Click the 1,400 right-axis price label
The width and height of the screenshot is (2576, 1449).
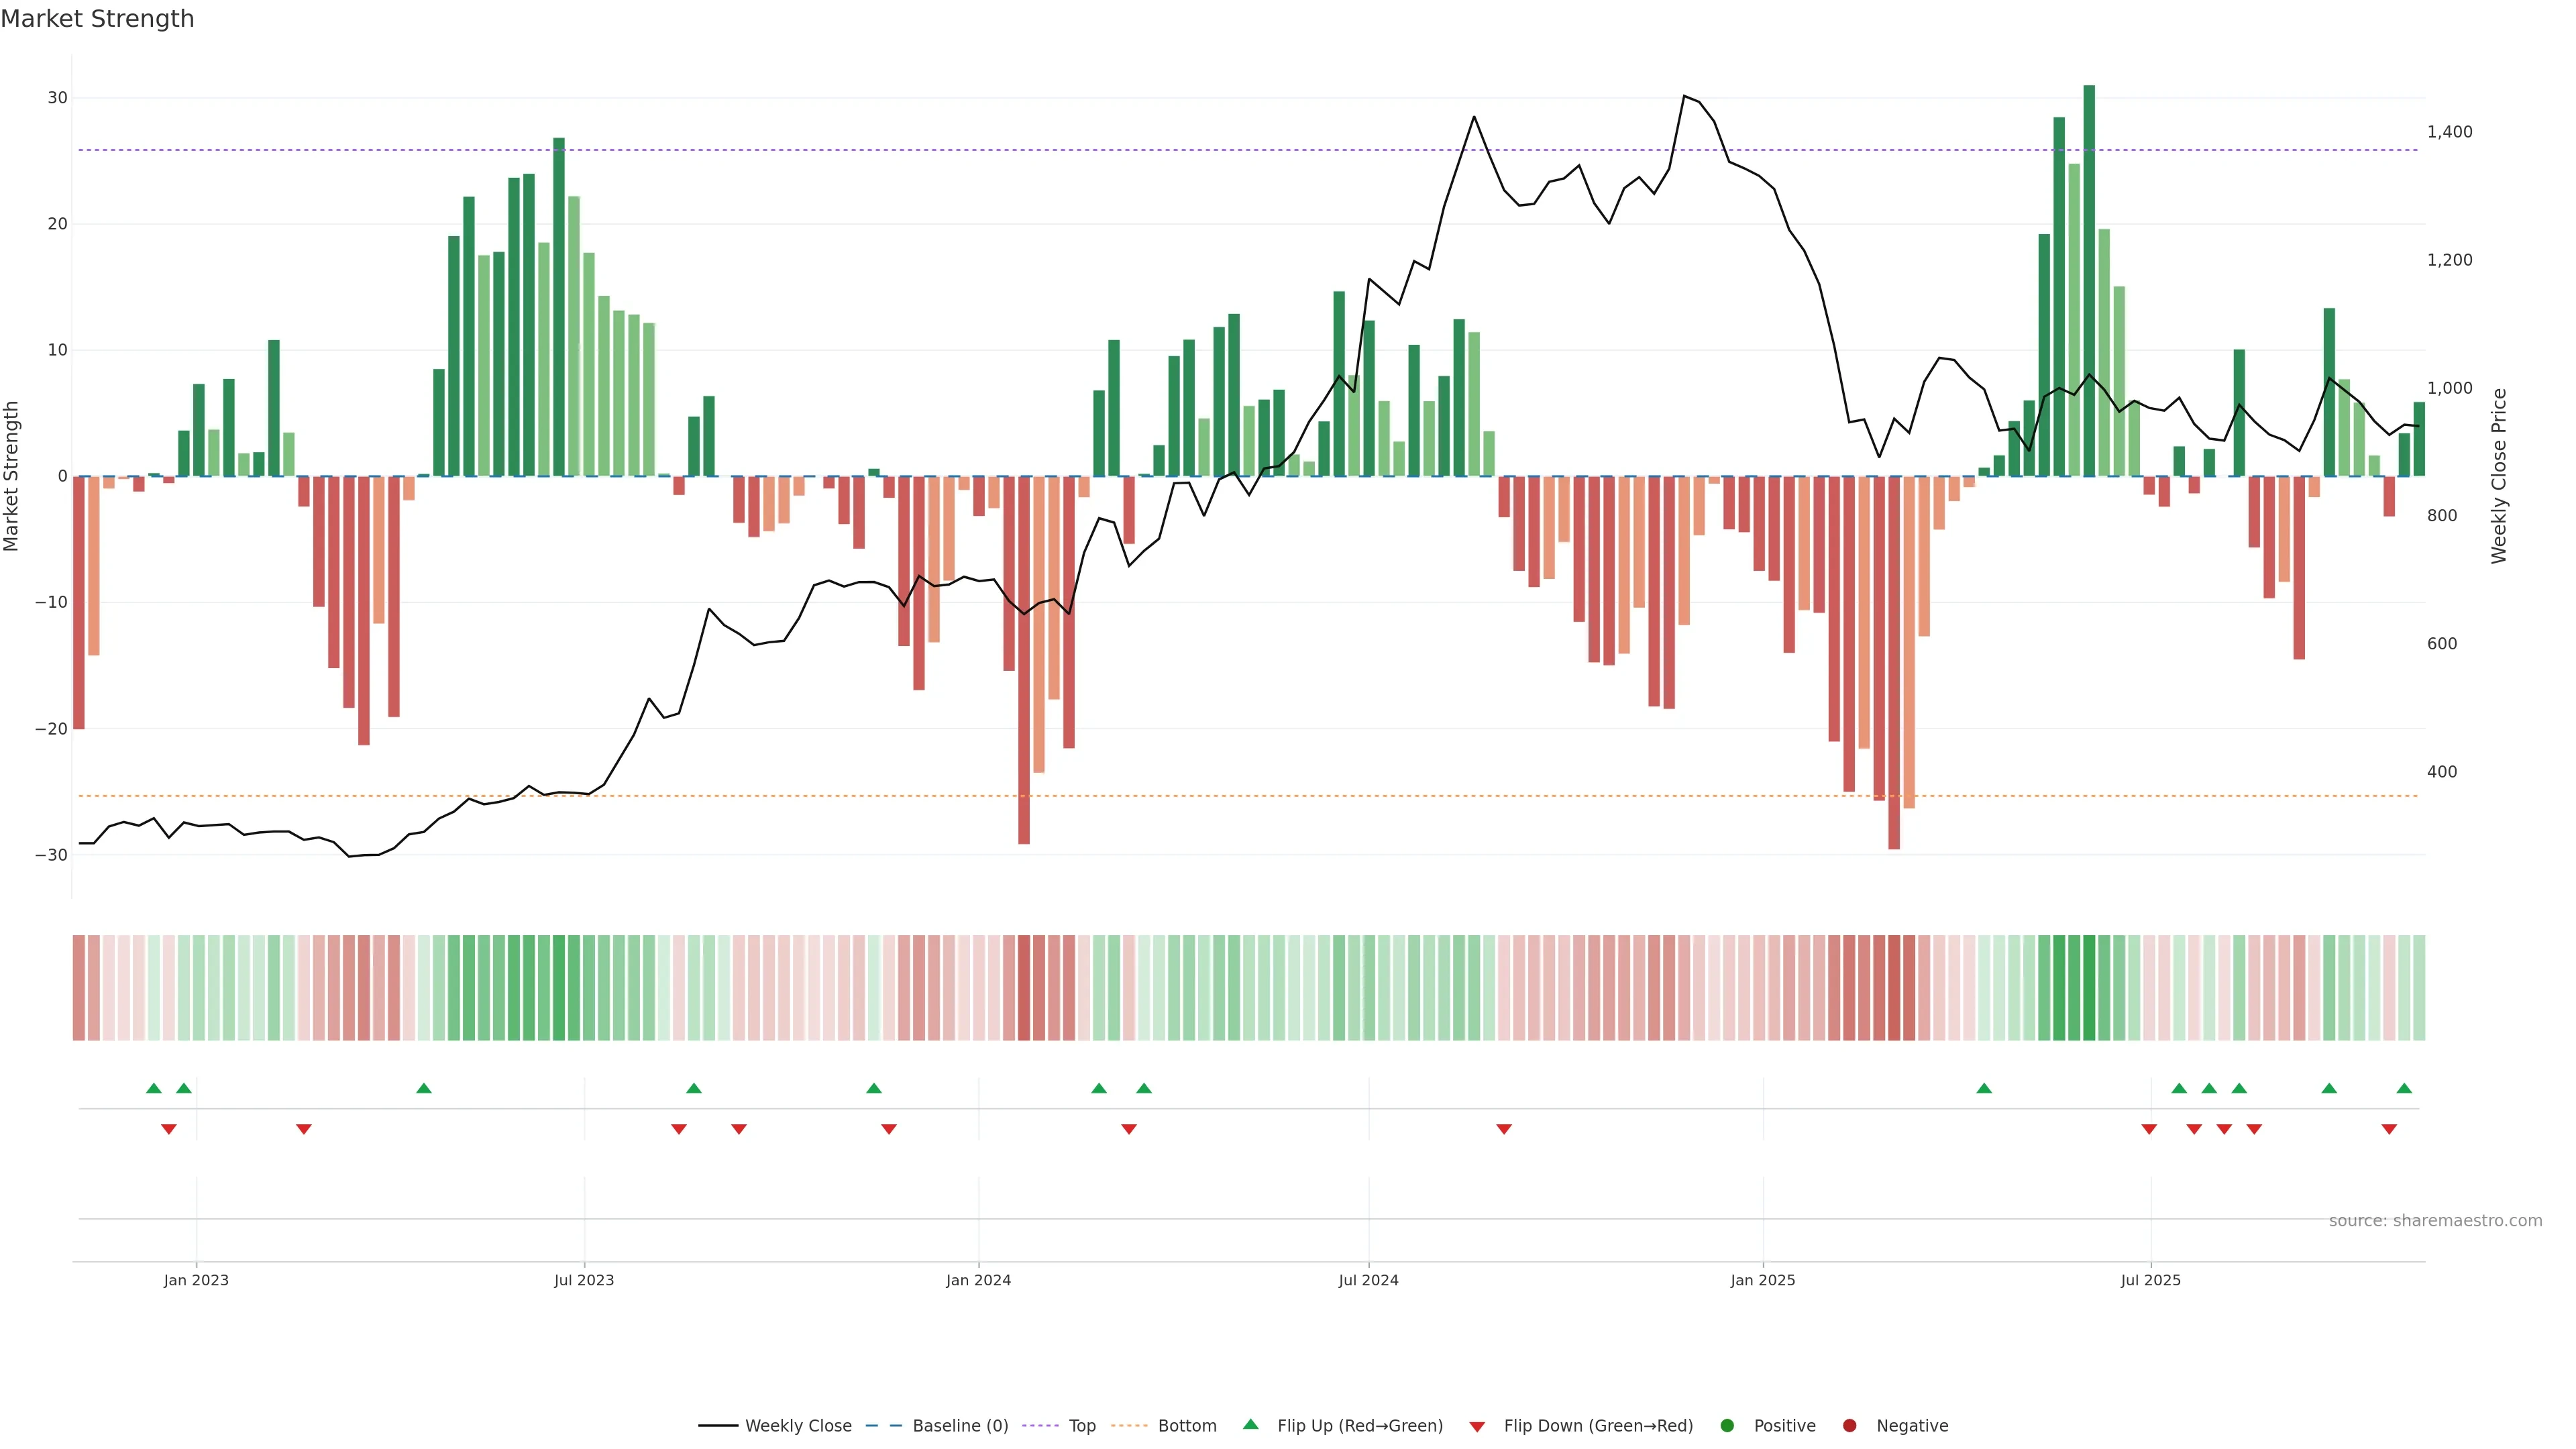pos(2449,132)
